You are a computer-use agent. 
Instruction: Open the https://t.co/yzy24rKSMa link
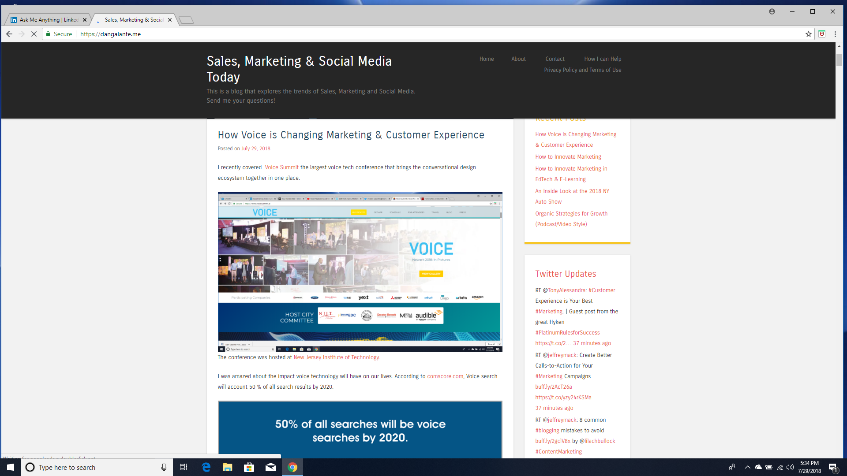click(563, 398)
